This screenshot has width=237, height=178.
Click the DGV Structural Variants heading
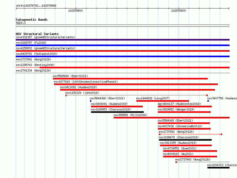[x=37, y=34]
